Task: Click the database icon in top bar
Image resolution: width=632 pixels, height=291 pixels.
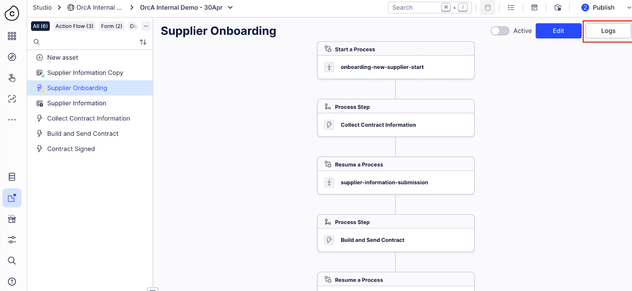Action: click(x=487, y=7)
